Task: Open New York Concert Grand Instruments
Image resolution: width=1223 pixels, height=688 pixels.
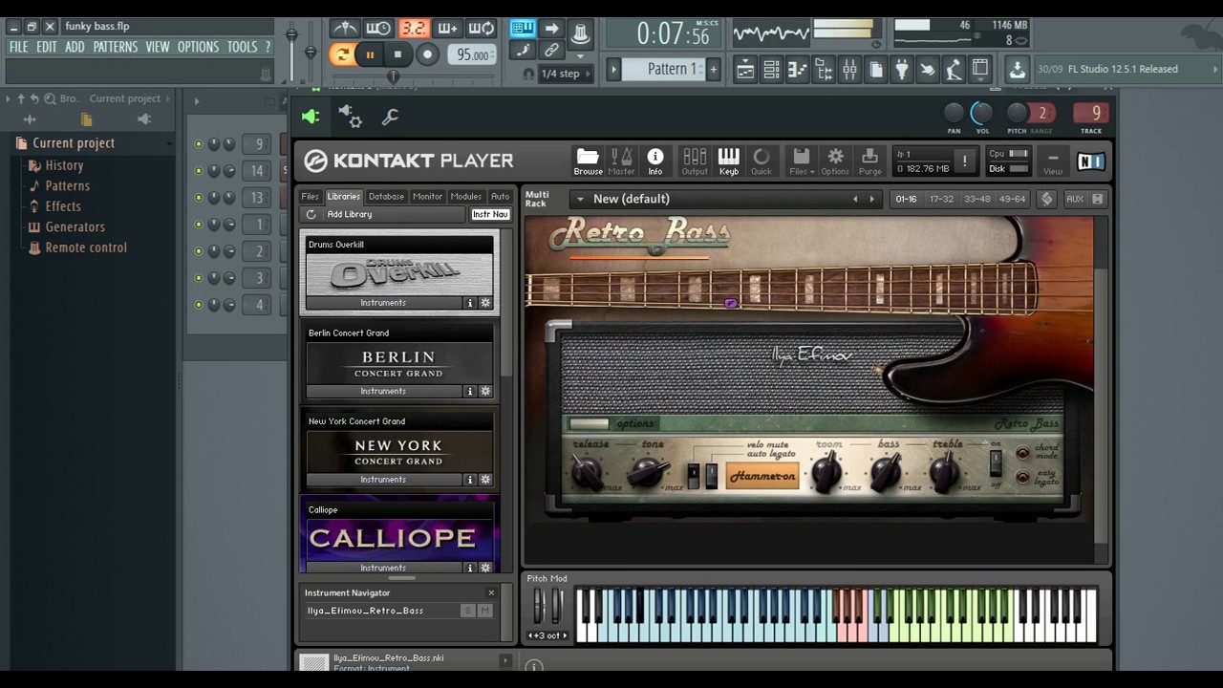Action: point(383,480)
